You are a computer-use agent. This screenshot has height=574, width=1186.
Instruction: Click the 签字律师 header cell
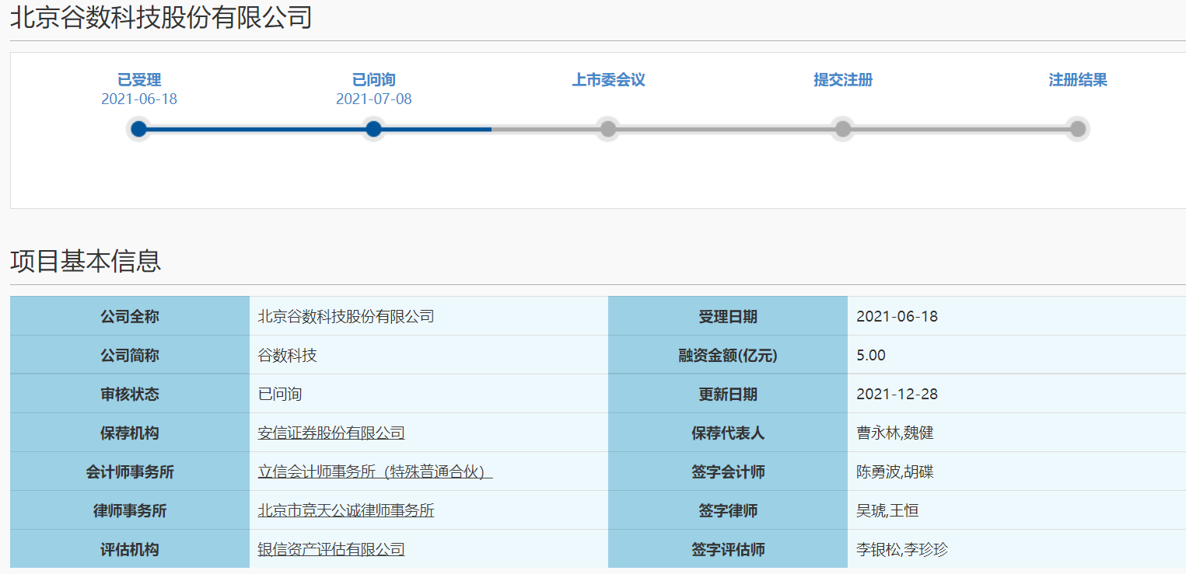coord(728,510)
